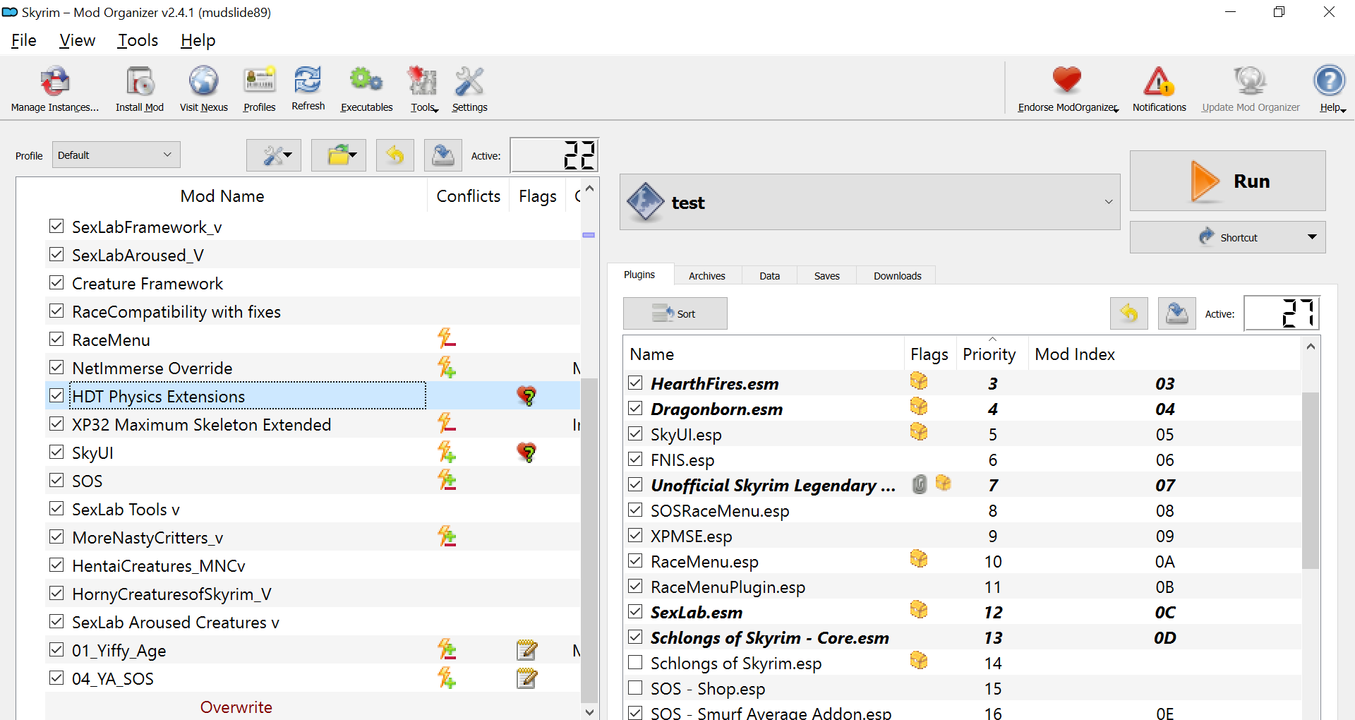Open the mod list tools dropdown button
This screenshot has width=1355, height=720.
tap(274, 155)
